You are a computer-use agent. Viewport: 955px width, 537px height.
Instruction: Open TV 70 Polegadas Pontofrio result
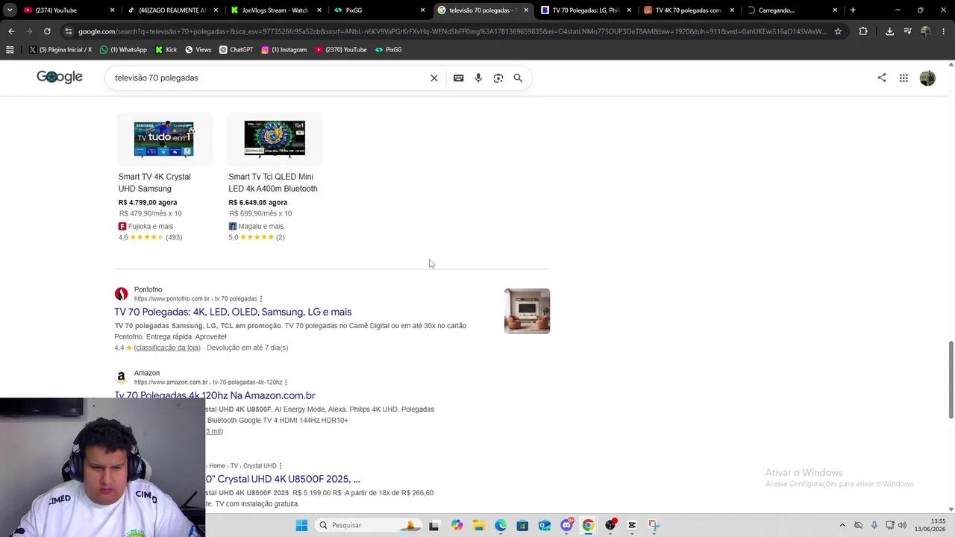[x=233, y=312]
